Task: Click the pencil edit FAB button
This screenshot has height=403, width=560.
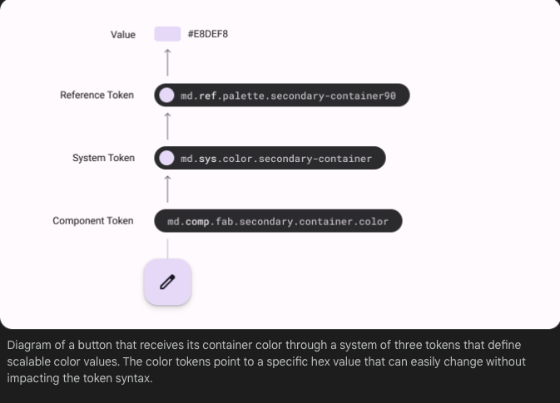Action: coord(167,283)
